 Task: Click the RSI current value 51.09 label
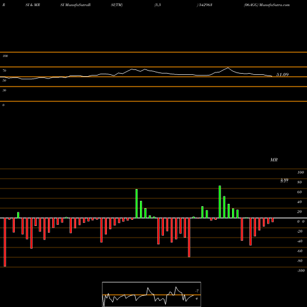click(x=282, y=75)
